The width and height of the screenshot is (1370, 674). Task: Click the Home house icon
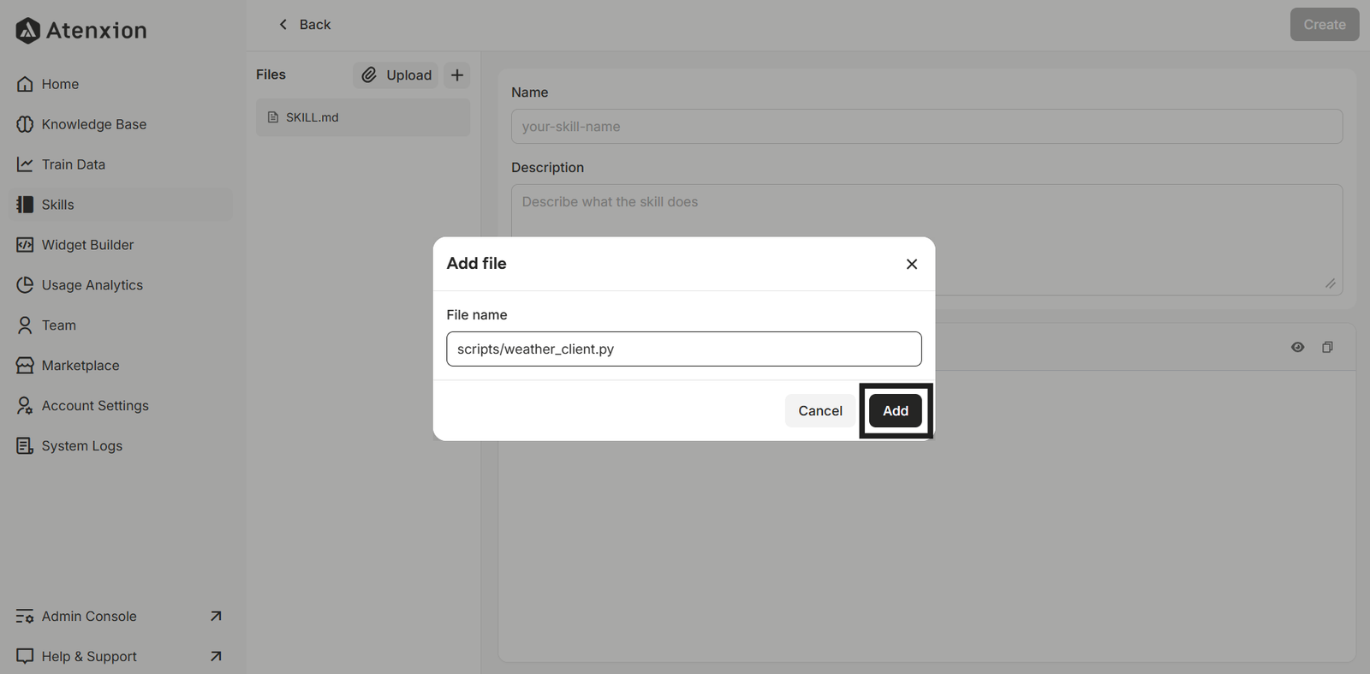[25, 84]
